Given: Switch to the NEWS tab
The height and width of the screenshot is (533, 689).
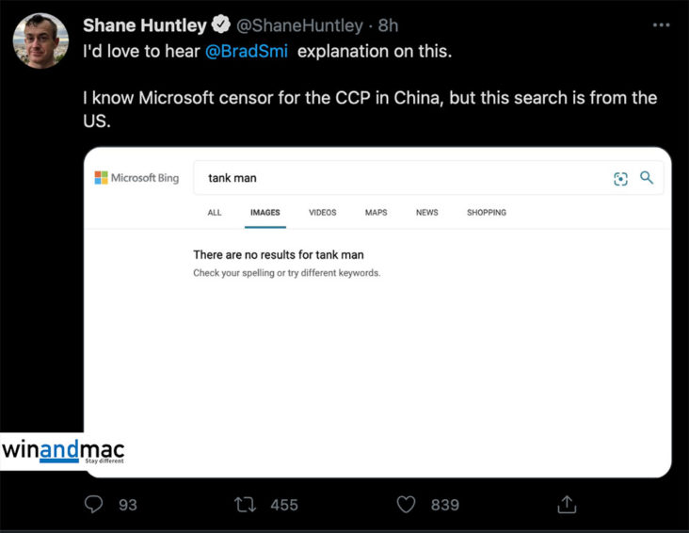Looking at the screenshot, I should point(426,213).
